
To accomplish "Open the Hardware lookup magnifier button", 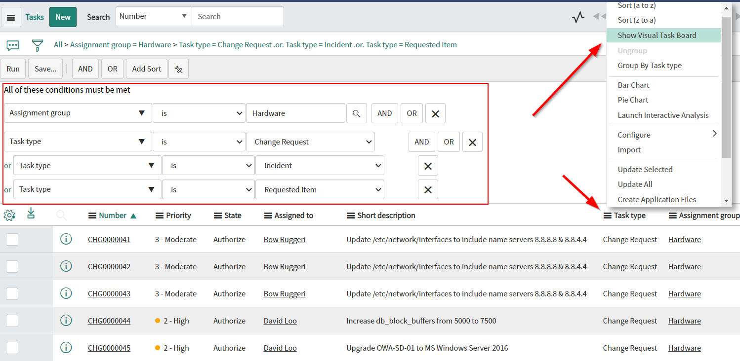I will 357,113.
